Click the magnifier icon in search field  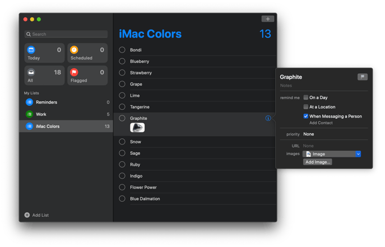click(29, 34)
